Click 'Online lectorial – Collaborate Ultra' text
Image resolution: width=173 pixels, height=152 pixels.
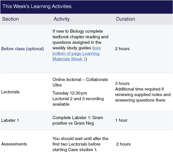(x=80, y=82)
